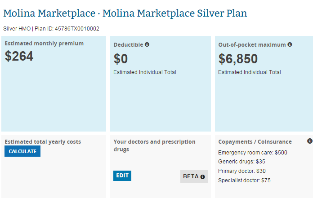Viewport: 313px width, 198px height.
Task: Click the $6,850 out-of-pocket maximum amount
Action: [238, 59]
